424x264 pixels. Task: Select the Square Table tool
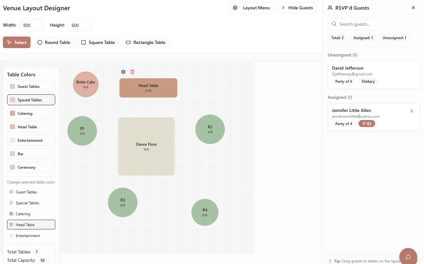click(x=98, y=42)
